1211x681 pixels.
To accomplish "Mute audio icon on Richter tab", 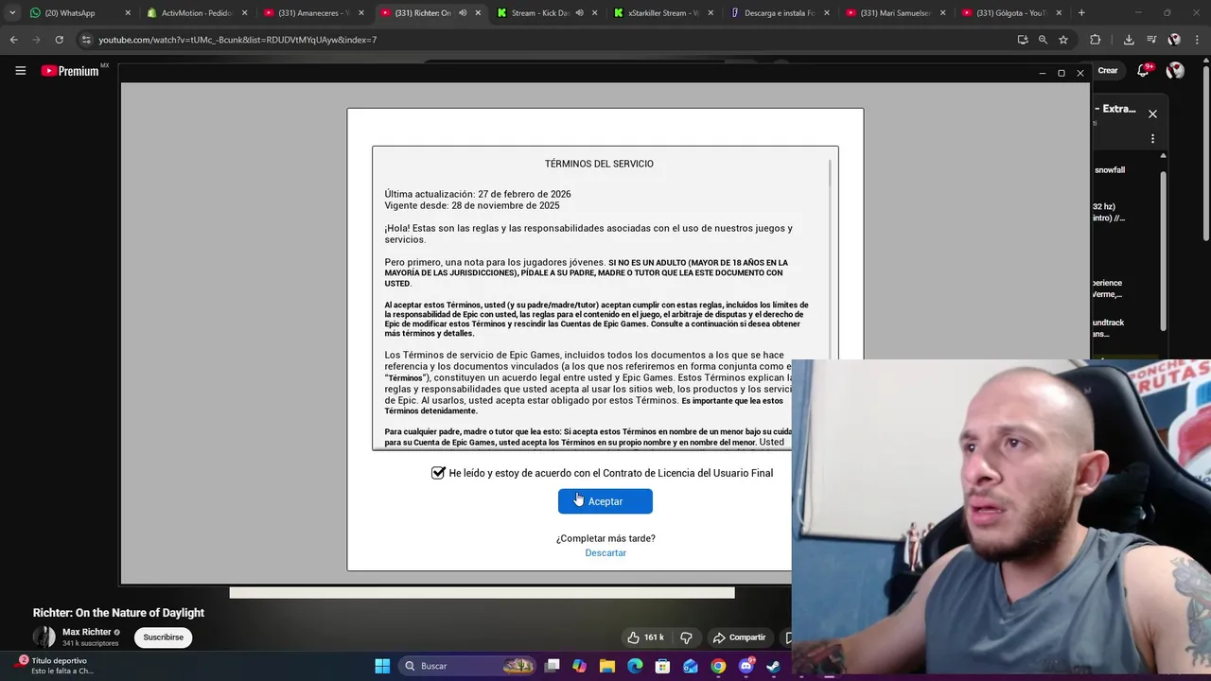I will click(463, 13).
